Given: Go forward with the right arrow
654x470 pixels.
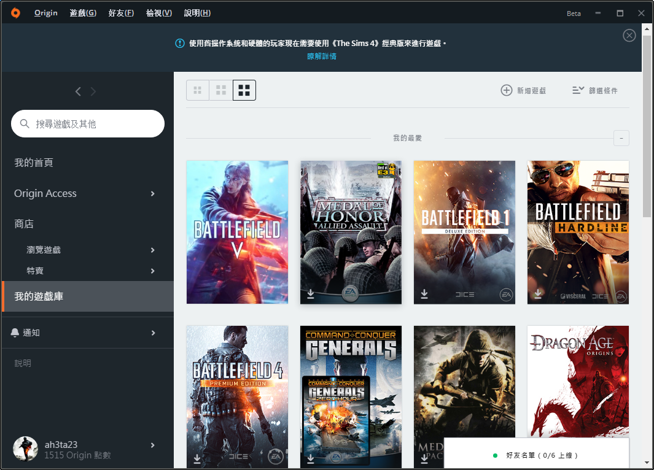Looking at the screenshot, I should coord(93,91).
